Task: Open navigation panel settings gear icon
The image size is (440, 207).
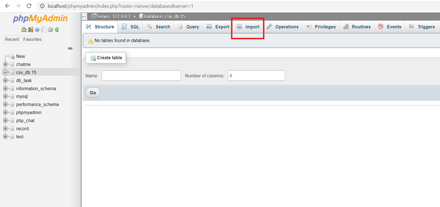Action: (50, 29)
